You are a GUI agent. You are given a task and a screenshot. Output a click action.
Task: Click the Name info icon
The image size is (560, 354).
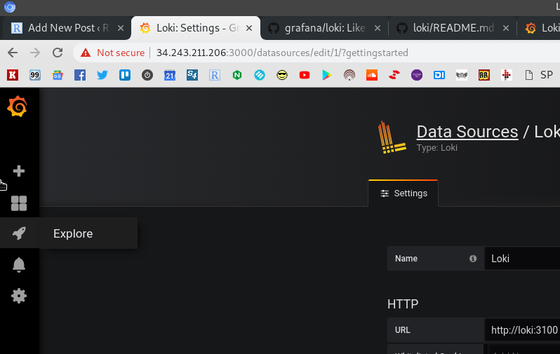click(473, 259)
